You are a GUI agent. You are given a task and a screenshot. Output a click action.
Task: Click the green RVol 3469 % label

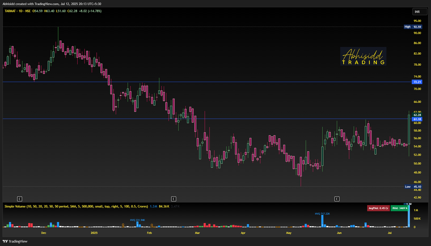pyautogui.click(x=400, y=208)
